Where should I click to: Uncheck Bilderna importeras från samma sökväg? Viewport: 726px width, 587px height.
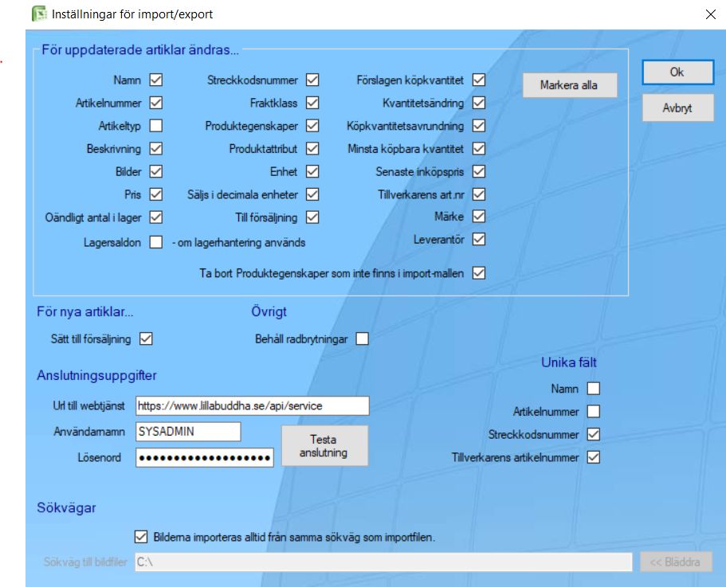(x=141, y=537)
